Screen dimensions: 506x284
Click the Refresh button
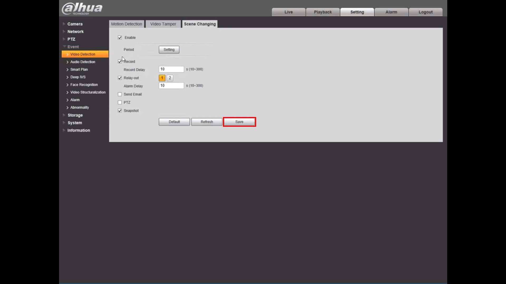click(x=207, y=122)
